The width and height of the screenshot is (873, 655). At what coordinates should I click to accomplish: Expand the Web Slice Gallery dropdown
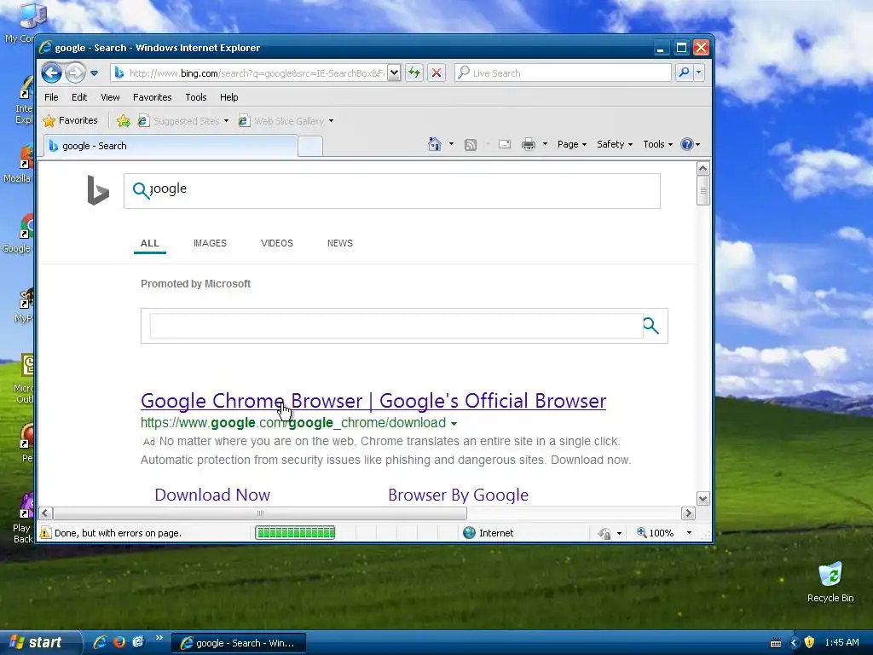[331, 121]
